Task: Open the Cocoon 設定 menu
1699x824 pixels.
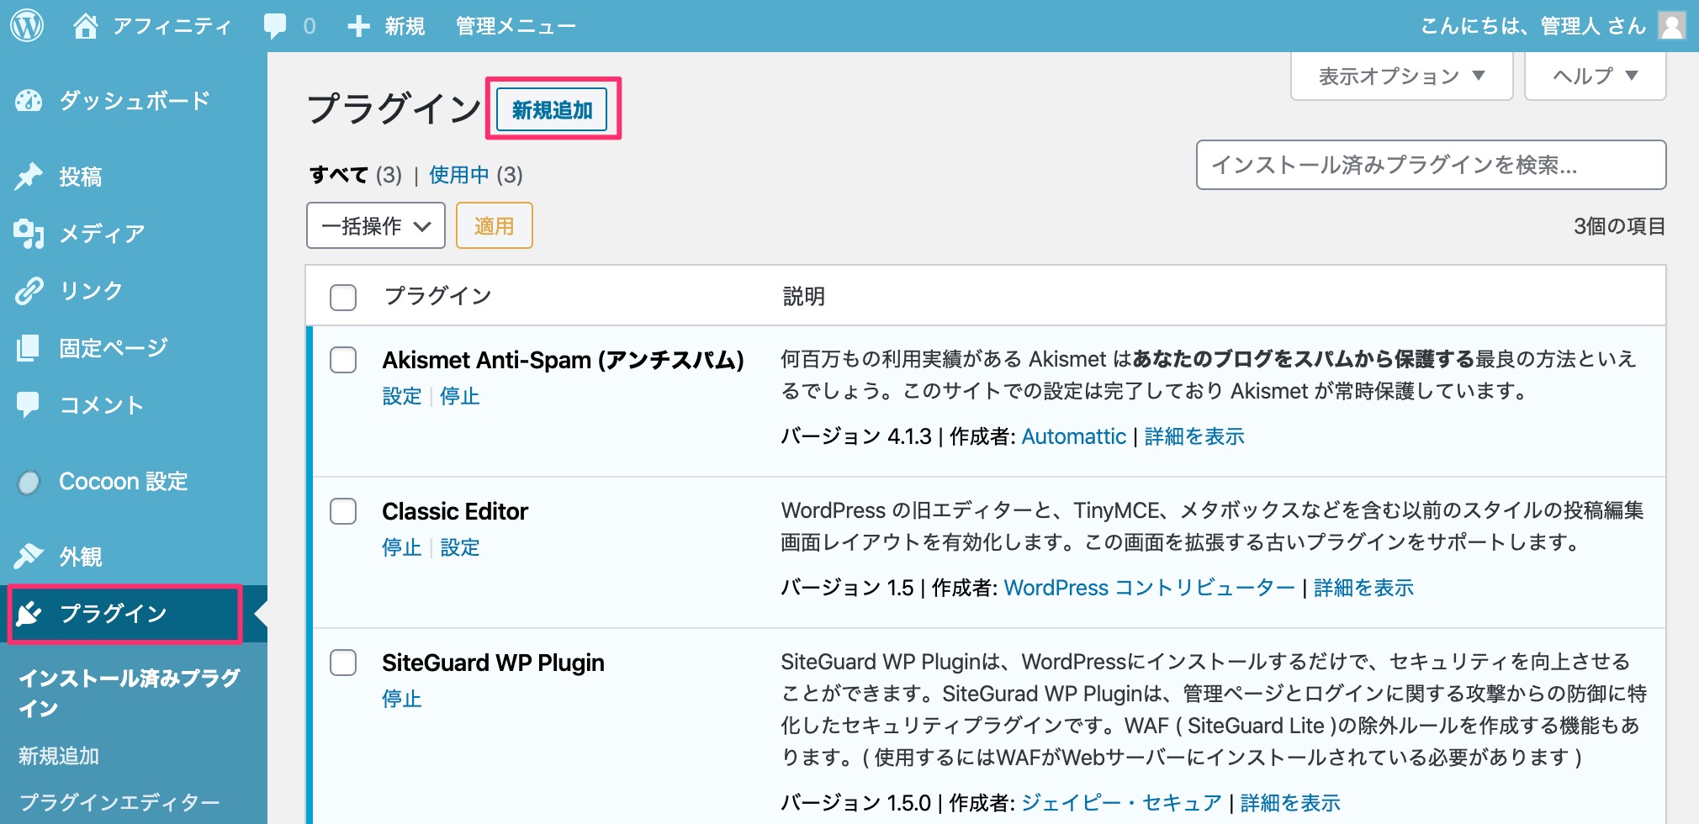Action: click(x=123, y=482)
